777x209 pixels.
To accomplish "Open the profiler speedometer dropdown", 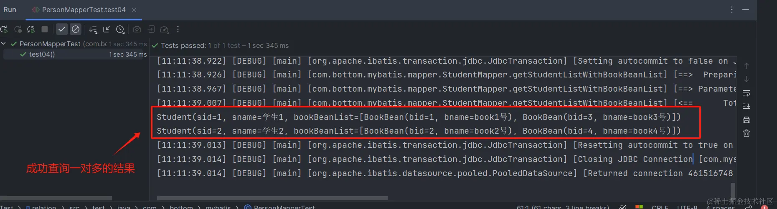I will tap(165, 29).
